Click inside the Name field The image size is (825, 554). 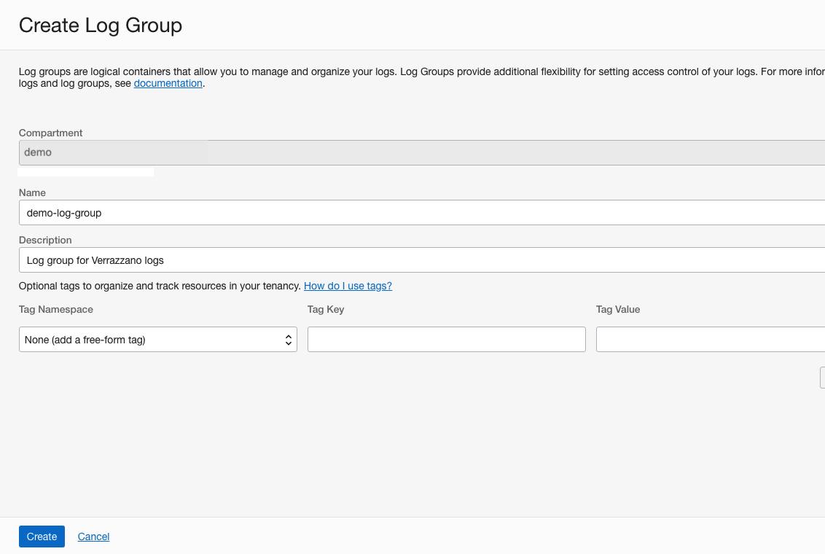point(292,212)
